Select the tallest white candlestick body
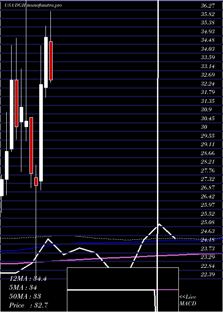Viewport: 223px width, 312px height. point(41,133)
